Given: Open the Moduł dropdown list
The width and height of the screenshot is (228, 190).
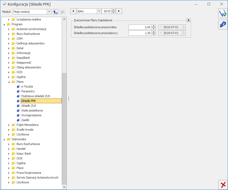Looking at the screenshot, I should point(49,12).
